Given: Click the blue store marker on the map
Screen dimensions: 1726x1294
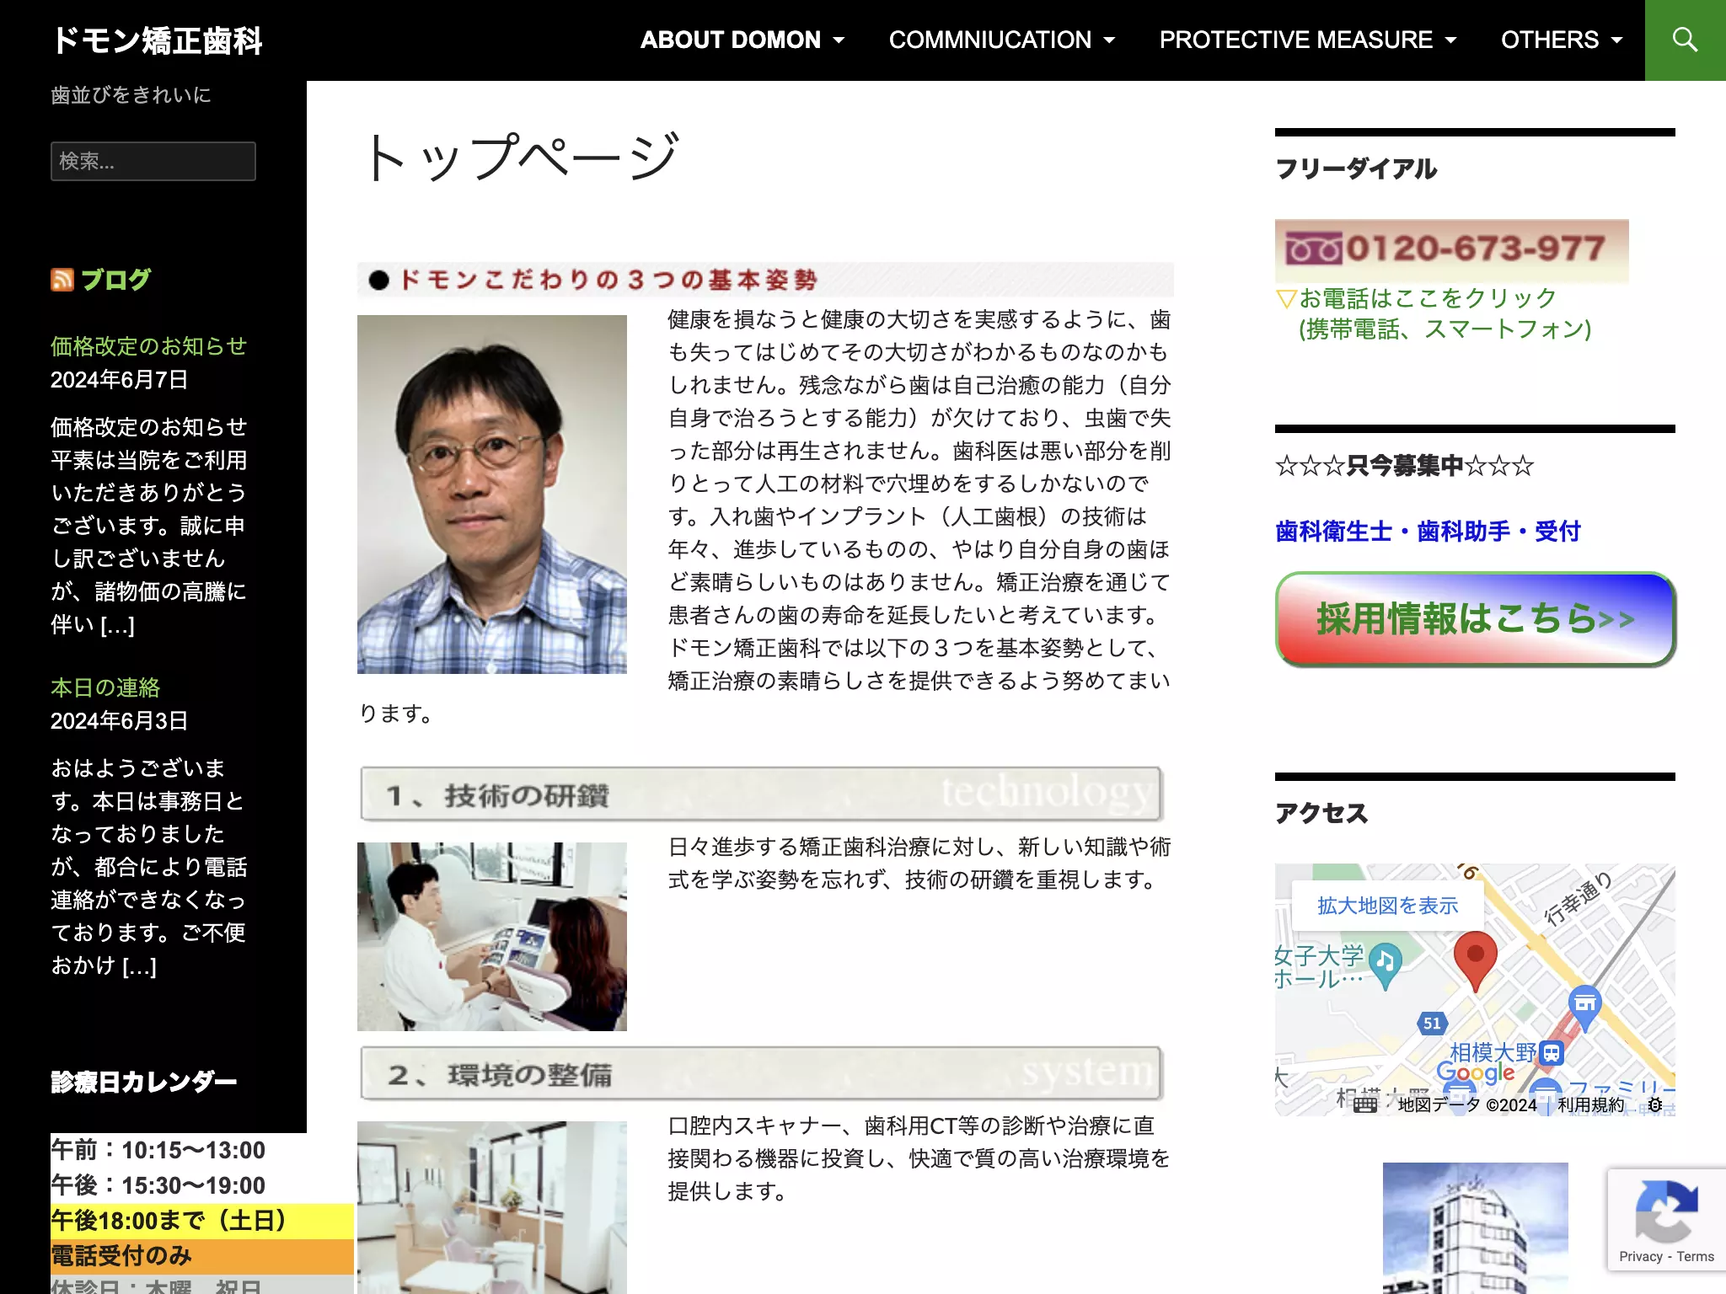Looking at the screenshot, I should [x=1584, y=1007].
